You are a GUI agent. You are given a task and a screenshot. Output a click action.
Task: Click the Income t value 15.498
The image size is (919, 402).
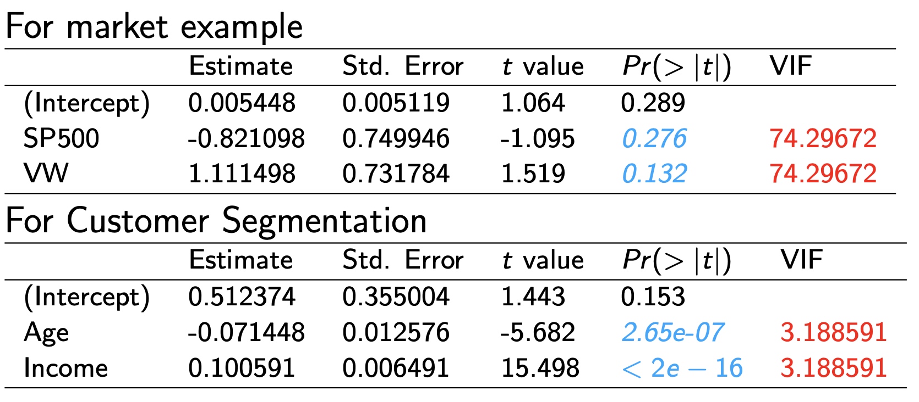click(x=540, y=368)
